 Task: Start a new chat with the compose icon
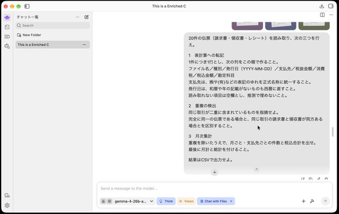pos(87,17)
